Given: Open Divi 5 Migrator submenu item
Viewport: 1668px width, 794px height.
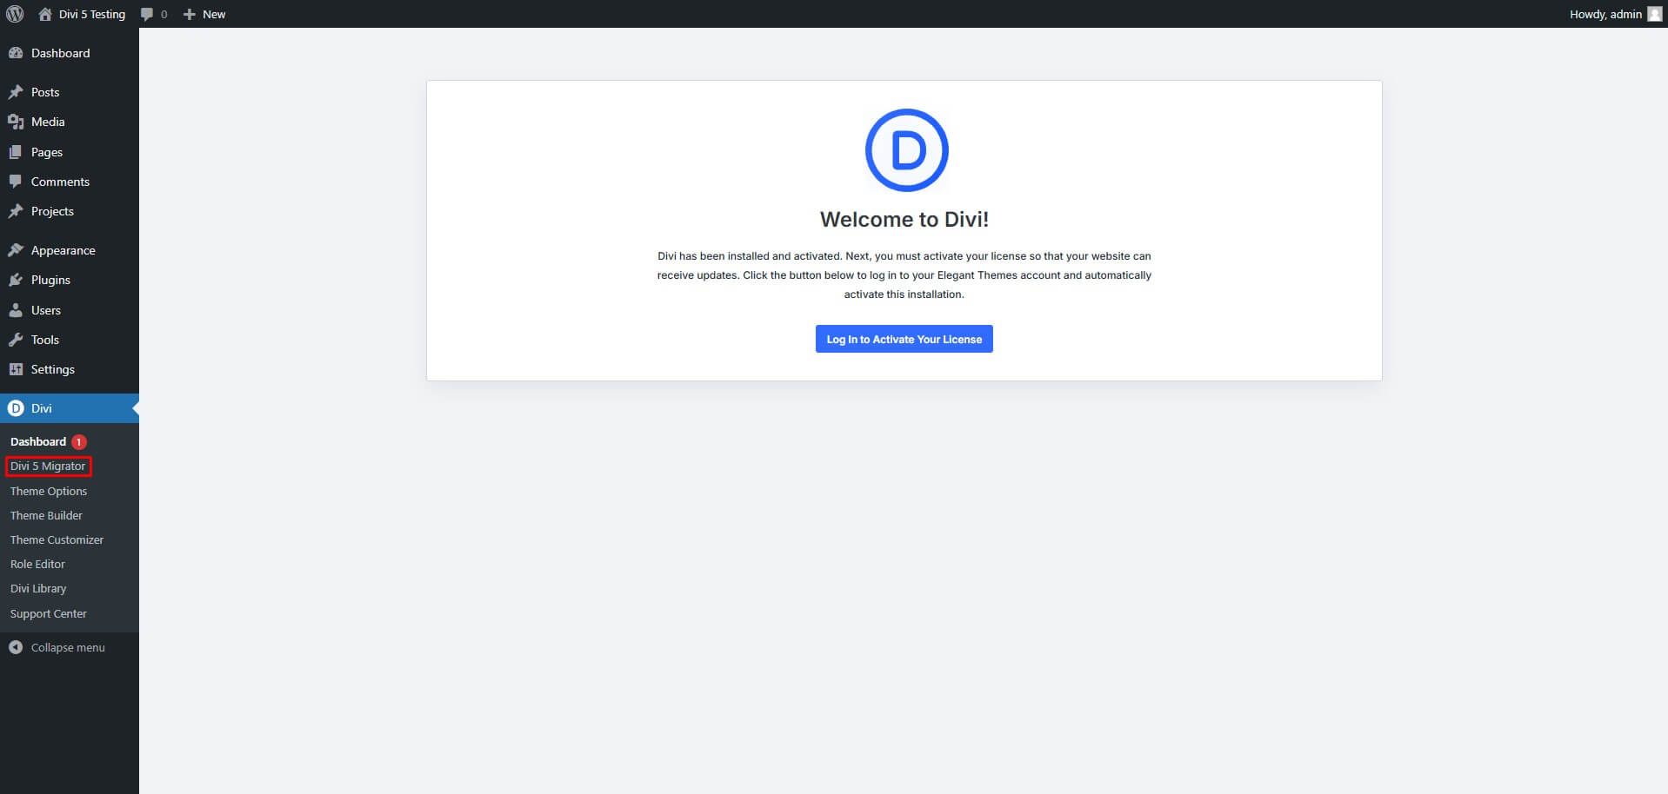Looking at the screenshot, I should click(48, 466).
